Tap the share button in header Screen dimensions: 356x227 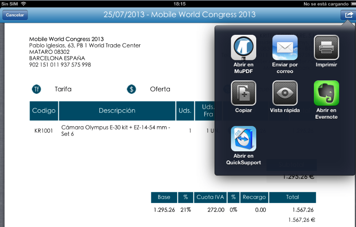(348, 15)
